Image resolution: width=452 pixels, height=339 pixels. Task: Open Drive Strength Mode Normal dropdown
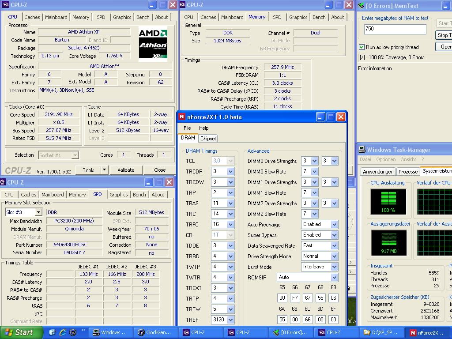click(x=334, y=256)
